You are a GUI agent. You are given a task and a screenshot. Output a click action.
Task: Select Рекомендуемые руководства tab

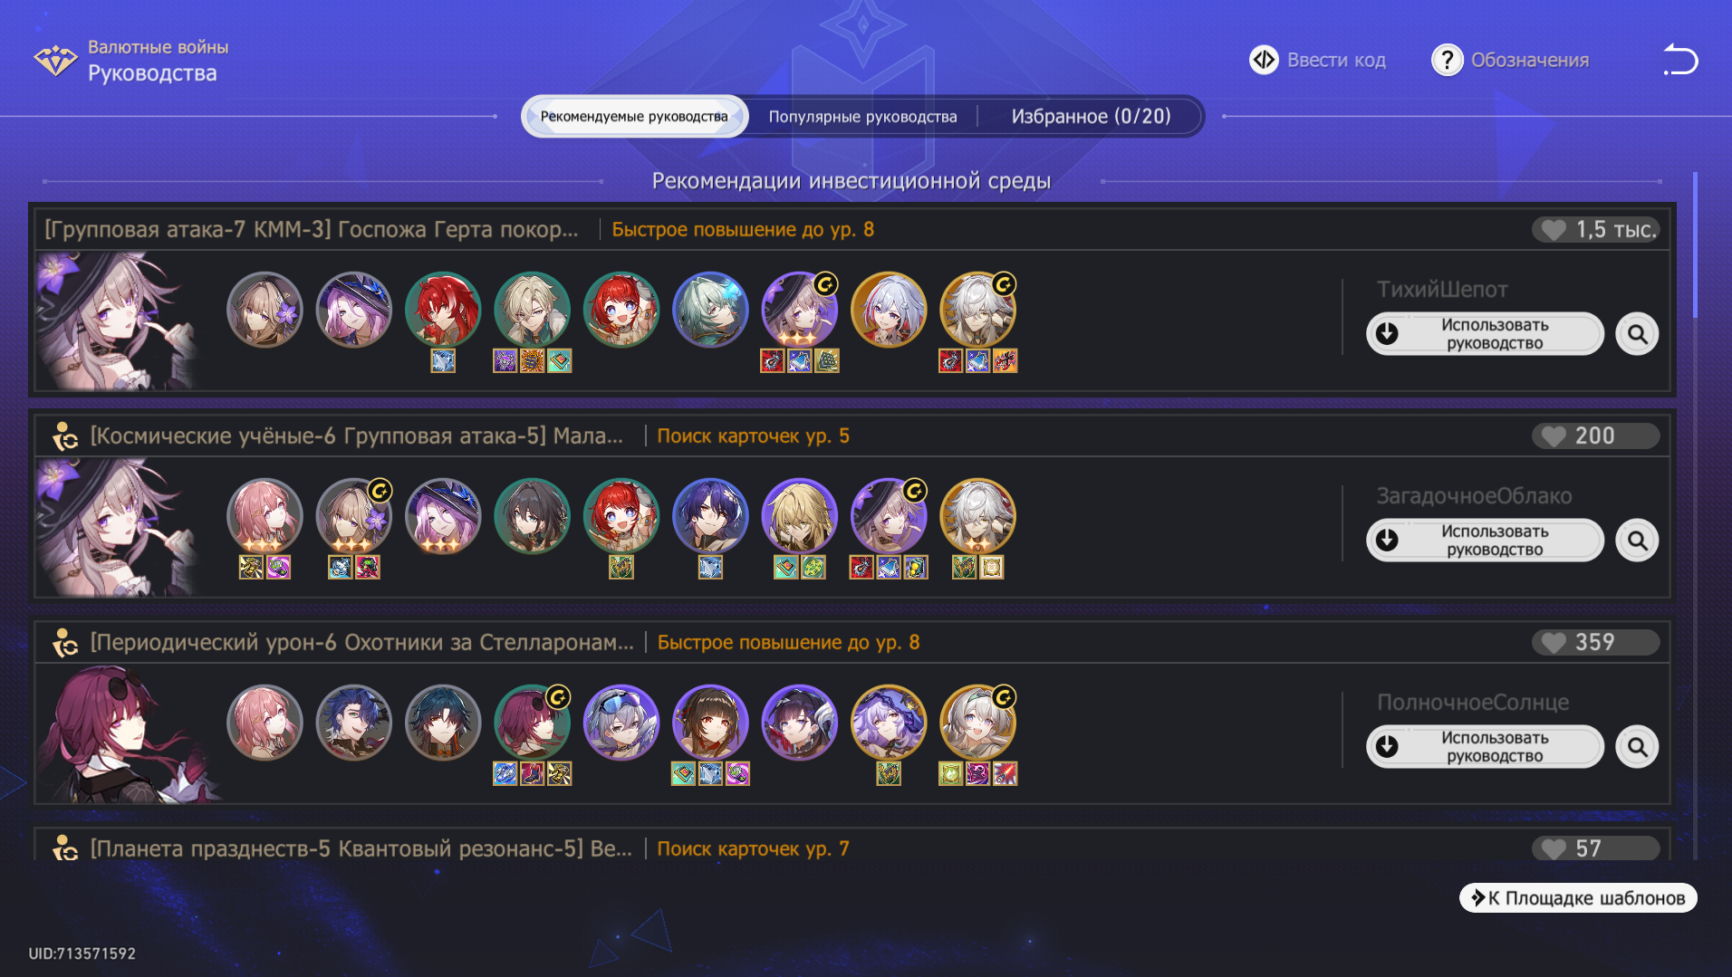pos(634,116)
